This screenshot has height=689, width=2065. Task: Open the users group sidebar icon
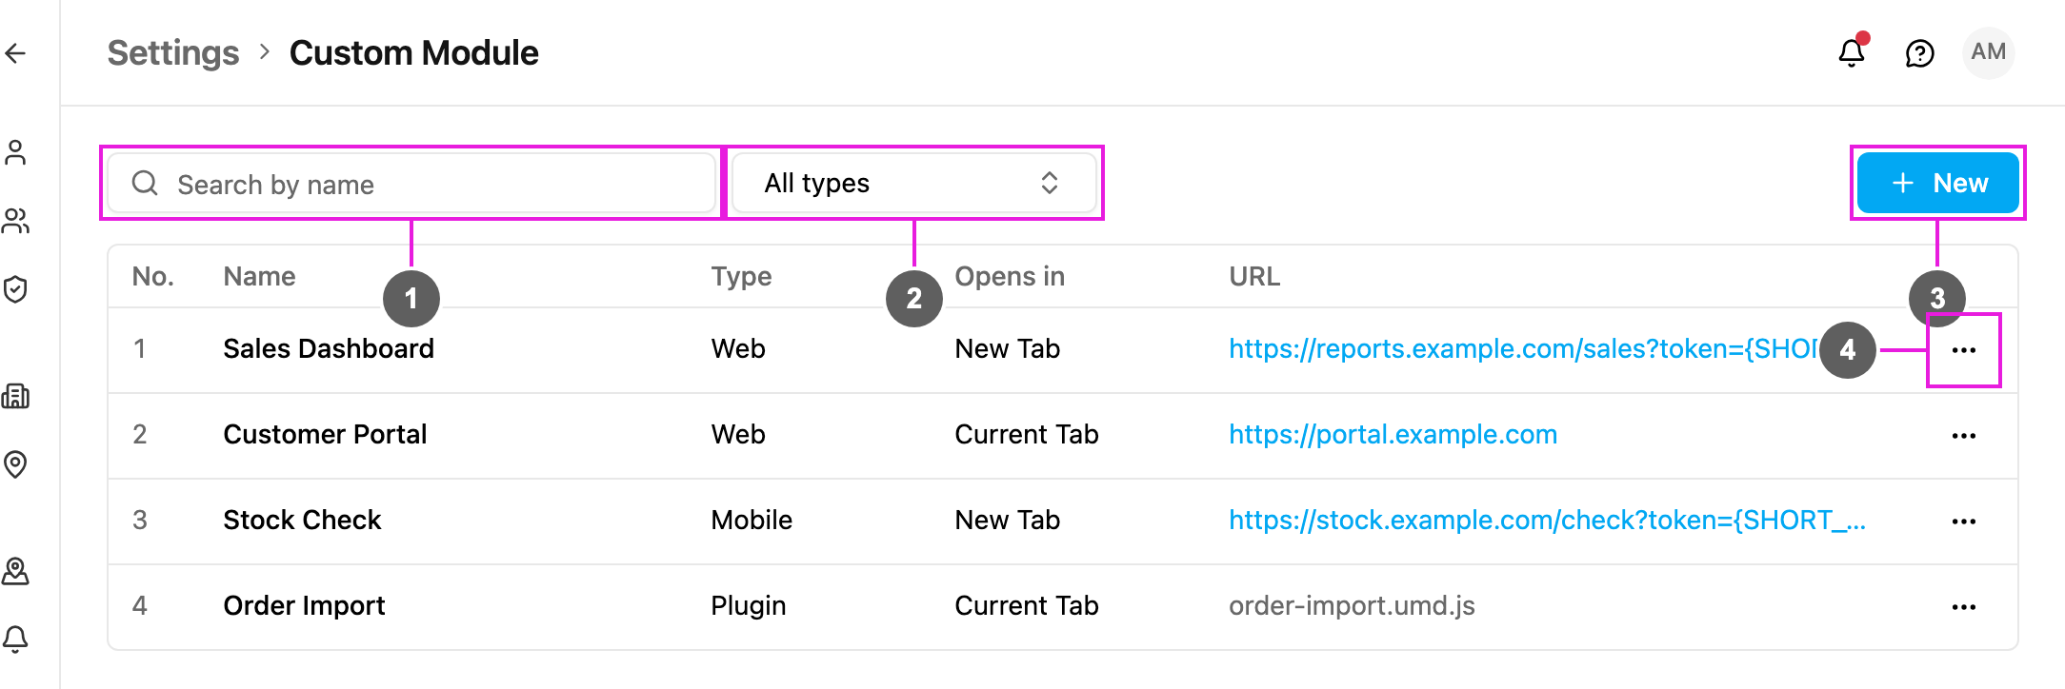click(16, 221)
